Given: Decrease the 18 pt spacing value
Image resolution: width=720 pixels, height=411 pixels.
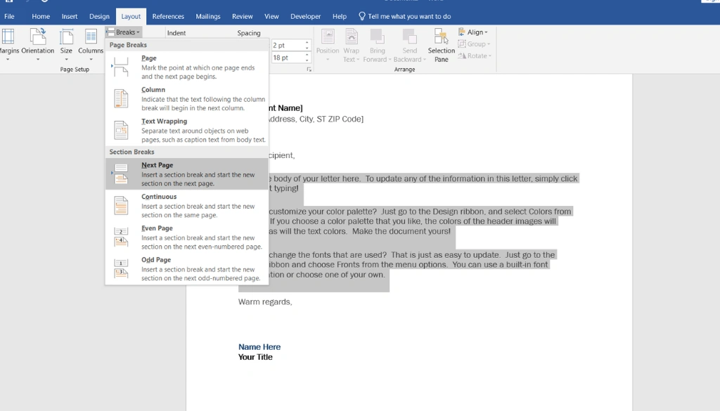Looking at the screenshot, I should [307, 60].
